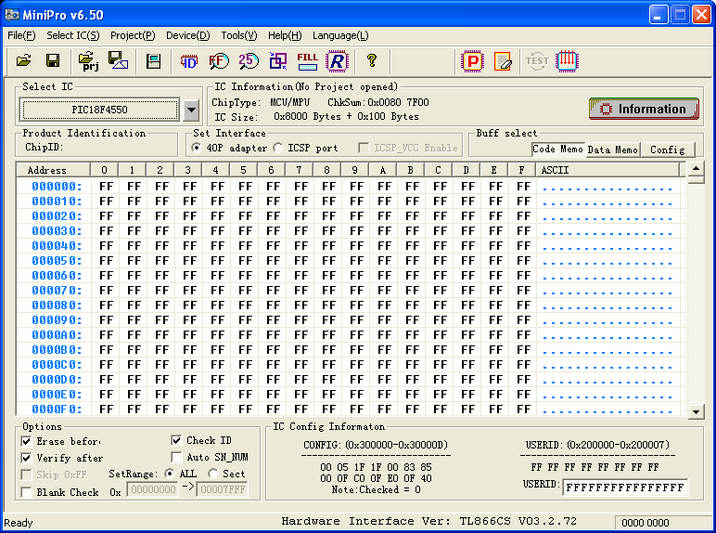716x533 pixels.
Task: Select the ICSP port radio button
Action: [279, 148]
